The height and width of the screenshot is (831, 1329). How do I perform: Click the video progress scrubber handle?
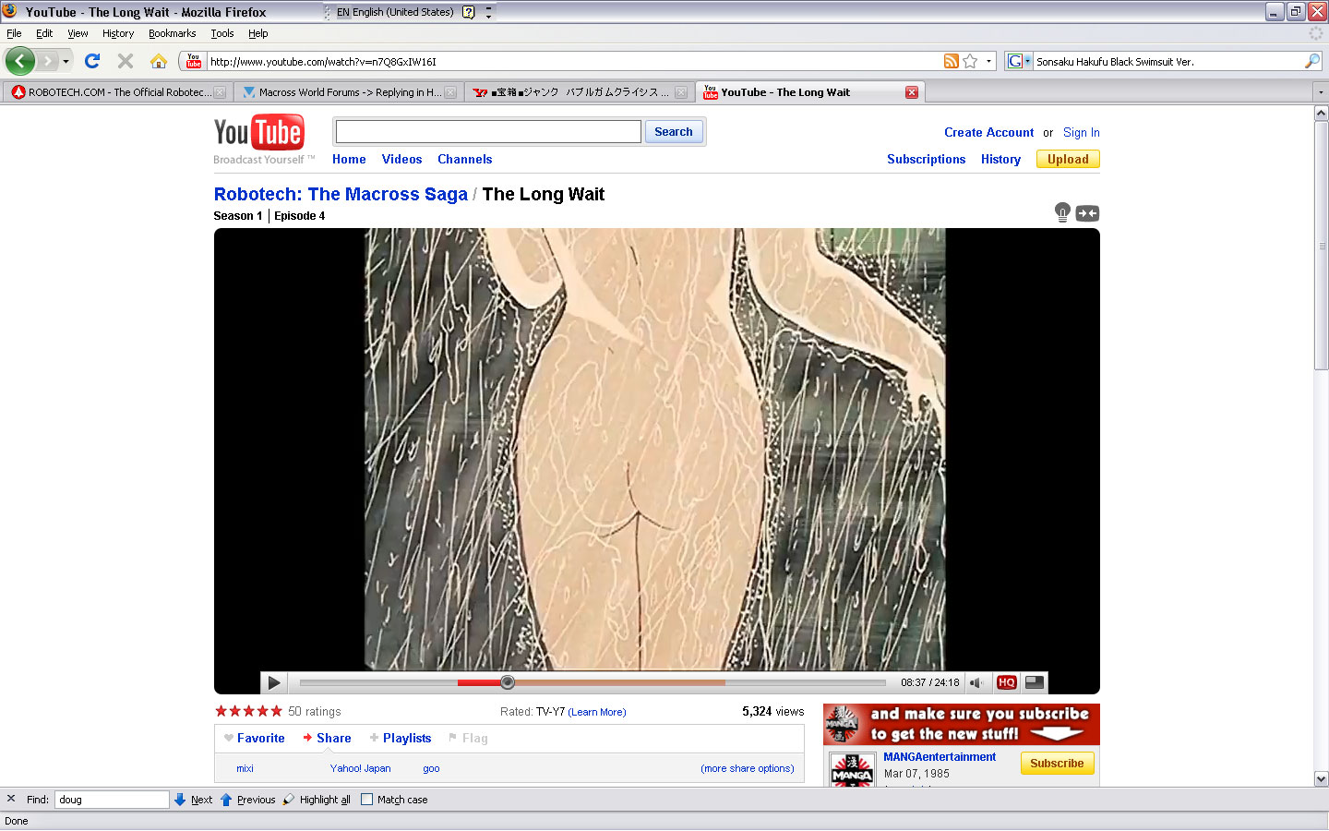coord(508,682)
